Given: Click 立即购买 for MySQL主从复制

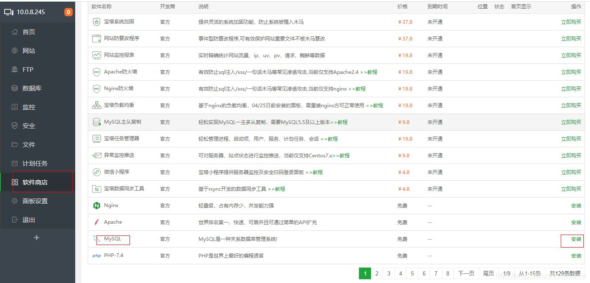Looking at the screenshot, I should (571, 122).
